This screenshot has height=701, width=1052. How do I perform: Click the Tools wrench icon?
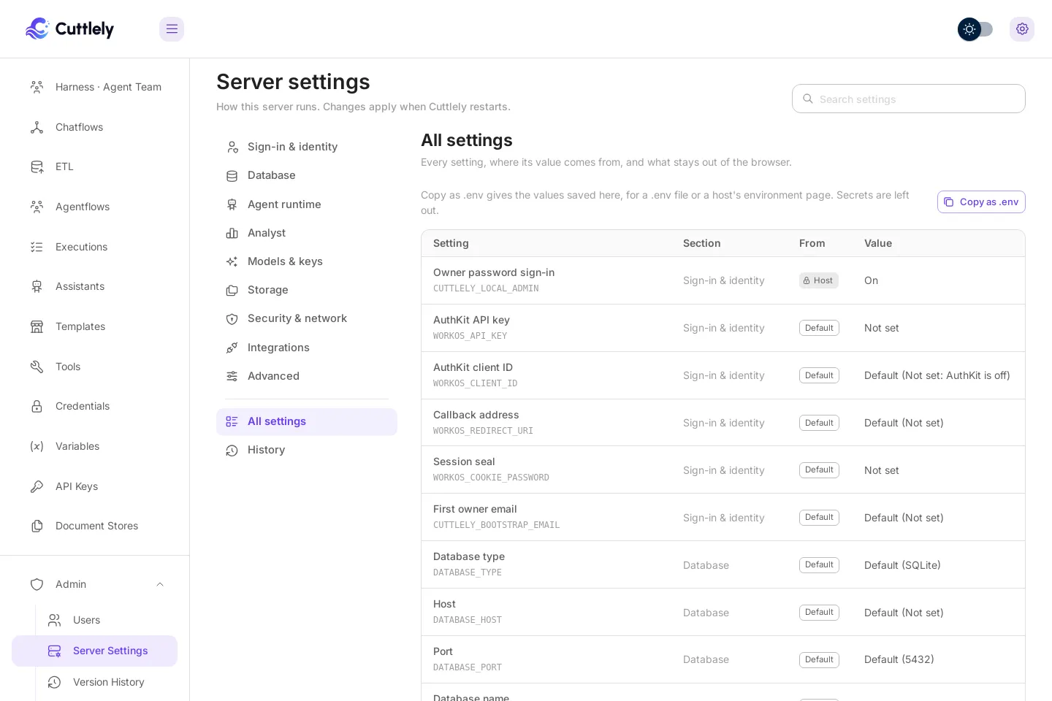[37, 367]
